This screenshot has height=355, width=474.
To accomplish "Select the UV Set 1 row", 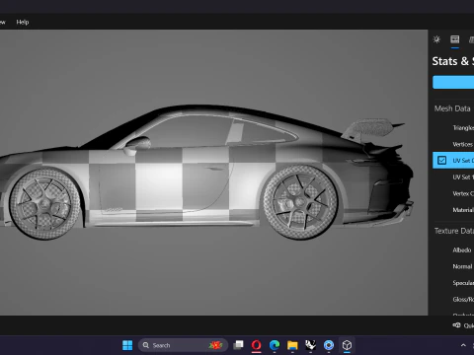I will point(453,177).
